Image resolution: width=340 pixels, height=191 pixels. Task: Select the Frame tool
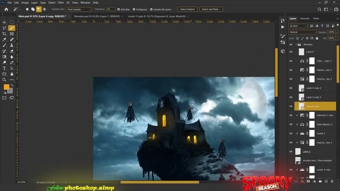click(x=12, y=34)
